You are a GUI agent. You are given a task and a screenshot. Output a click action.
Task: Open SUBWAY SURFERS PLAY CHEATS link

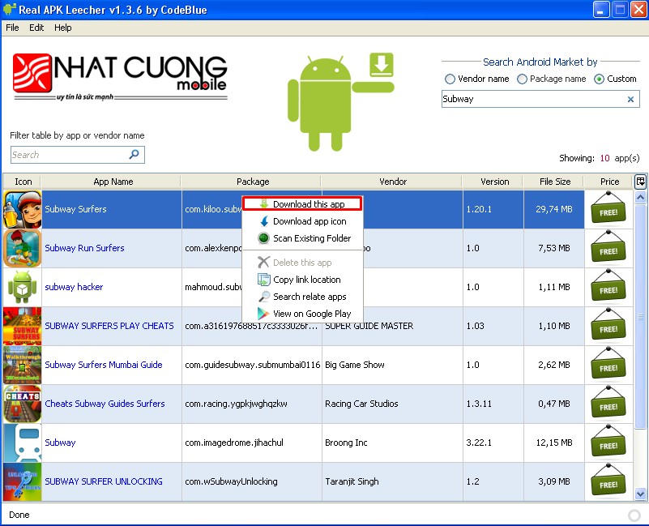click(x=109, y=326)
